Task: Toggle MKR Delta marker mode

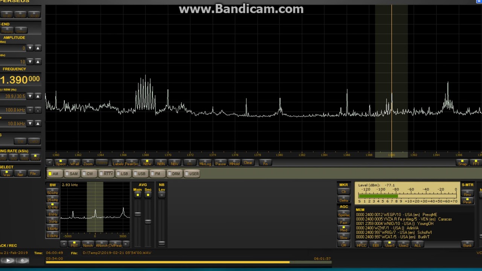Action: click(x=343, y=200)
